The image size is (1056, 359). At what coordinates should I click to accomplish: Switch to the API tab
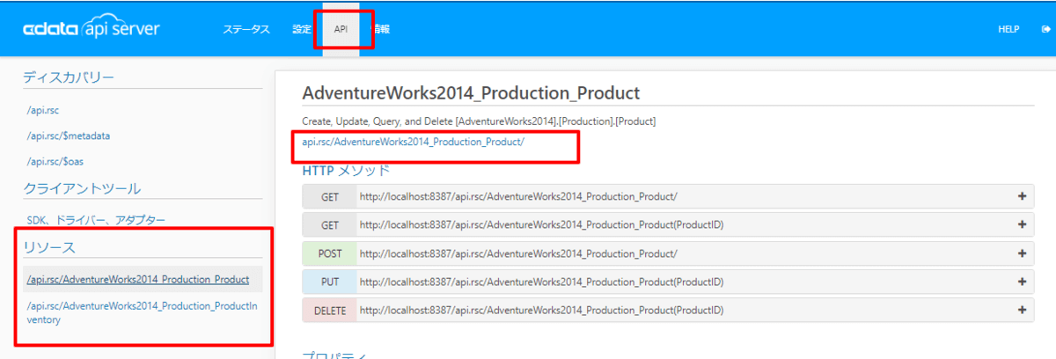pos(341,29)
